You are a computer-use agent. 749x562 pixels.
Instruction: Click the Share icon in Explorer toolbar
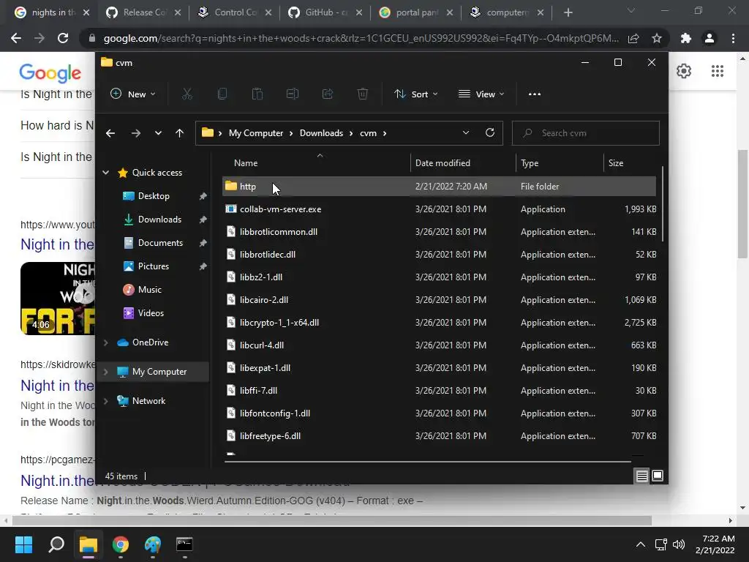click(328, 94)
